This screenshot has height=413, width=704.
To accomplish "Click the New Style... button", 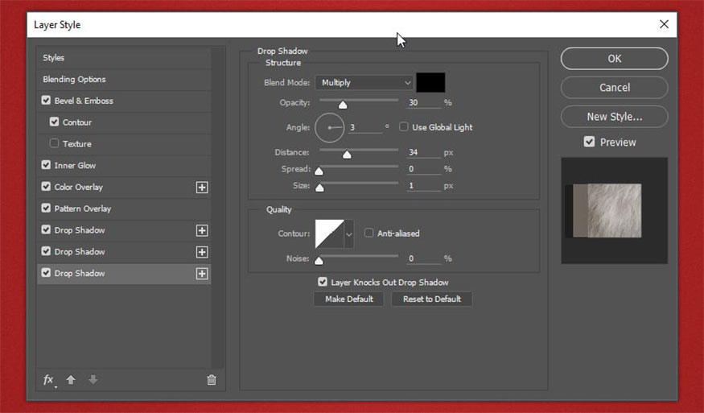I will pyautogui.click(x=614, y=117).
